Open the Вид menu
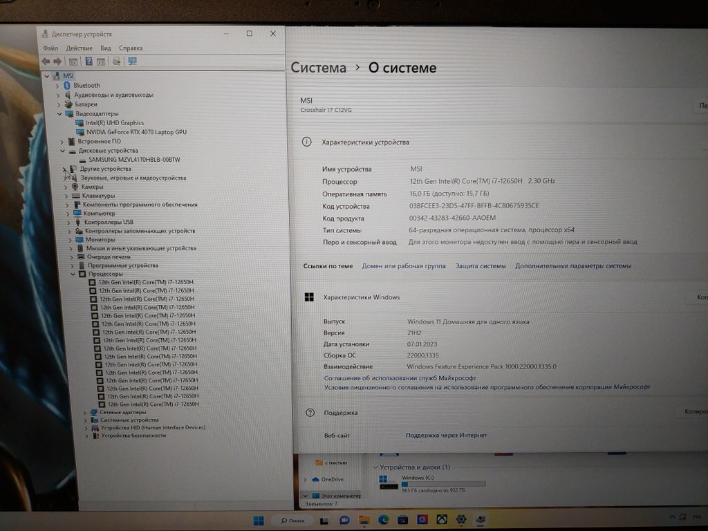Viewport: 708px width, 531px height. 106,48
